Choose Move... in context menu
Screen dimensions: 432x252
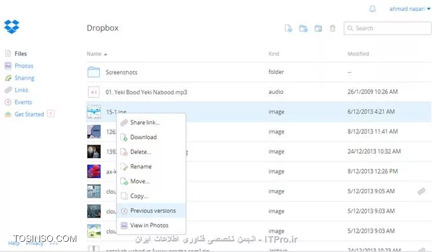pyautogui.click(x=151, y=181)
